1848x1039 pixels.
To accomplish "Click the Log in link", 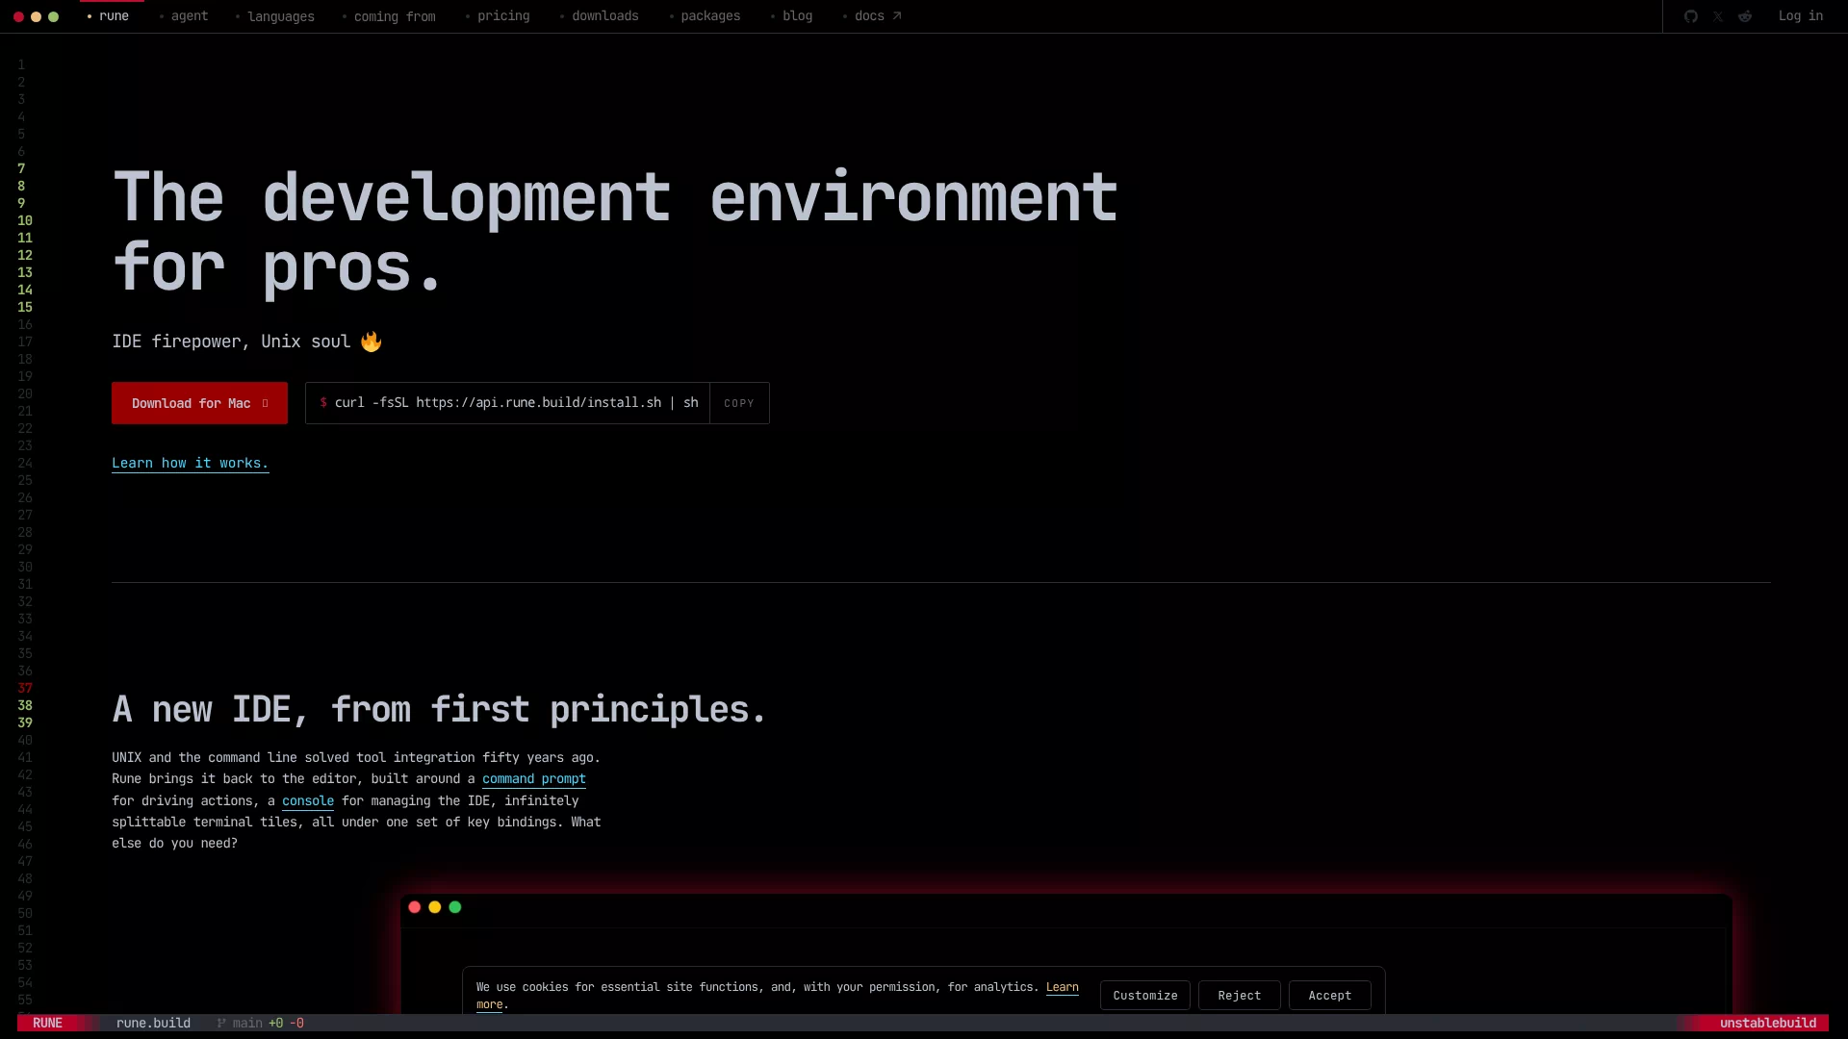I will pyautogui.click(x=1801, y=16).
